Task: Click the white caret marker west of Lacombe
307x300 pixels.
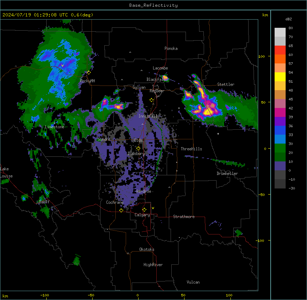Action: (x=141, y=70)
